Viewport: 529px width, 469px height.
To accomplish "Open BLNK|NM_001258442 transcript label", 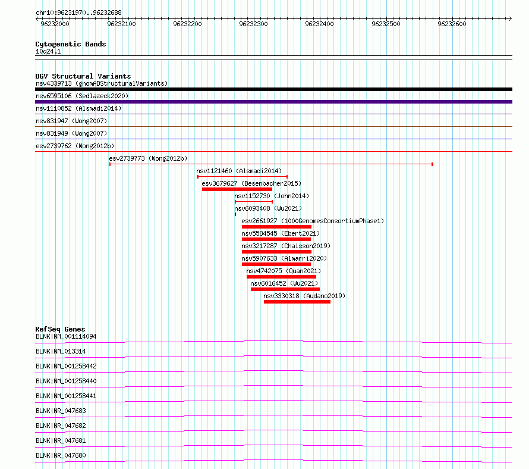I will pos(66,366).
